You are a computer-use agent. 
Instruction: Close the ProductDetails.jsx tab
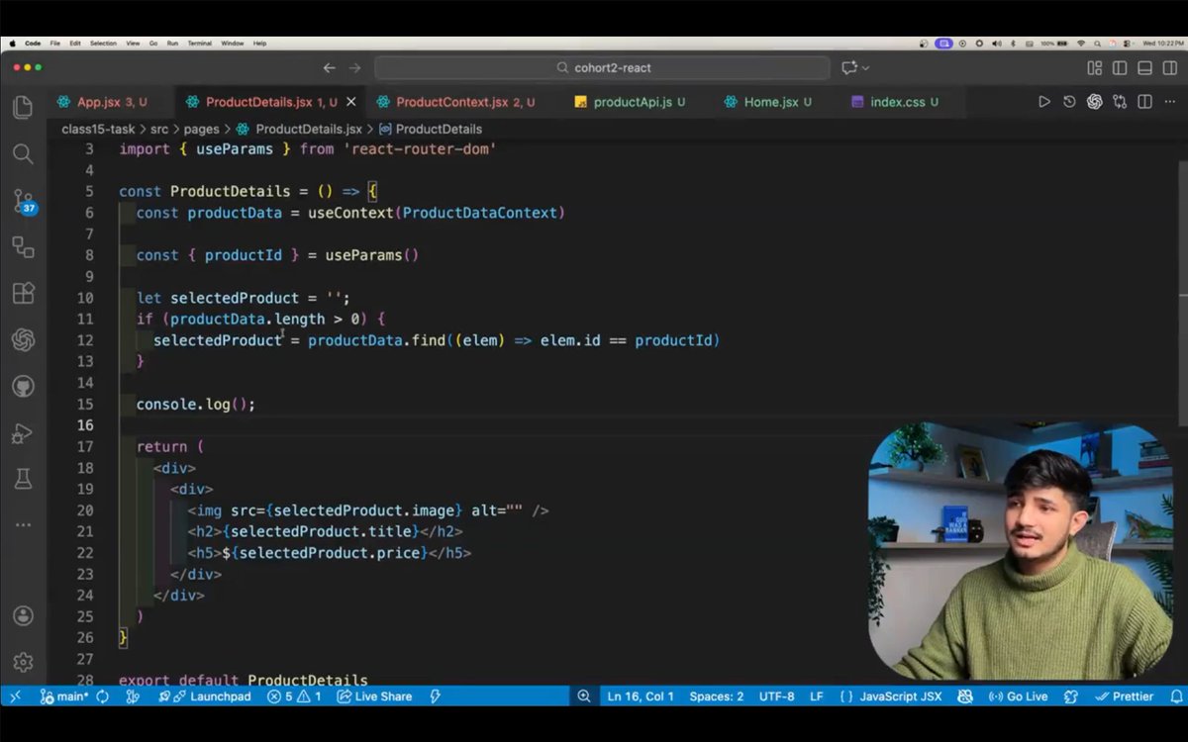[350, 102]
